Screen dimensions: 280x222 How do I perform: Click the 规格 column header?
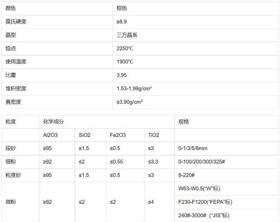[184, 122]
